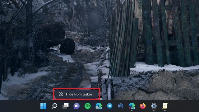This screenshot has width=199, height=112.
Task: Click the dark tire on the wallpaper
Action: click(x=67, y=46)
